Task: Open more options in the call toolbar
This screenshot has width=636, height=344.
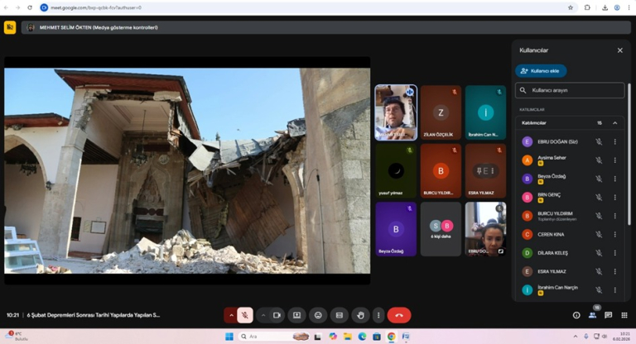Action: (378, 315)
